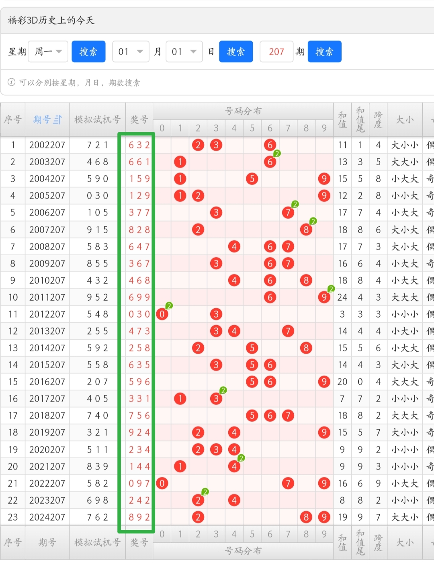Click test number 7 2 1 in row 1
434x564 pixels.
[x=98, y=145]
